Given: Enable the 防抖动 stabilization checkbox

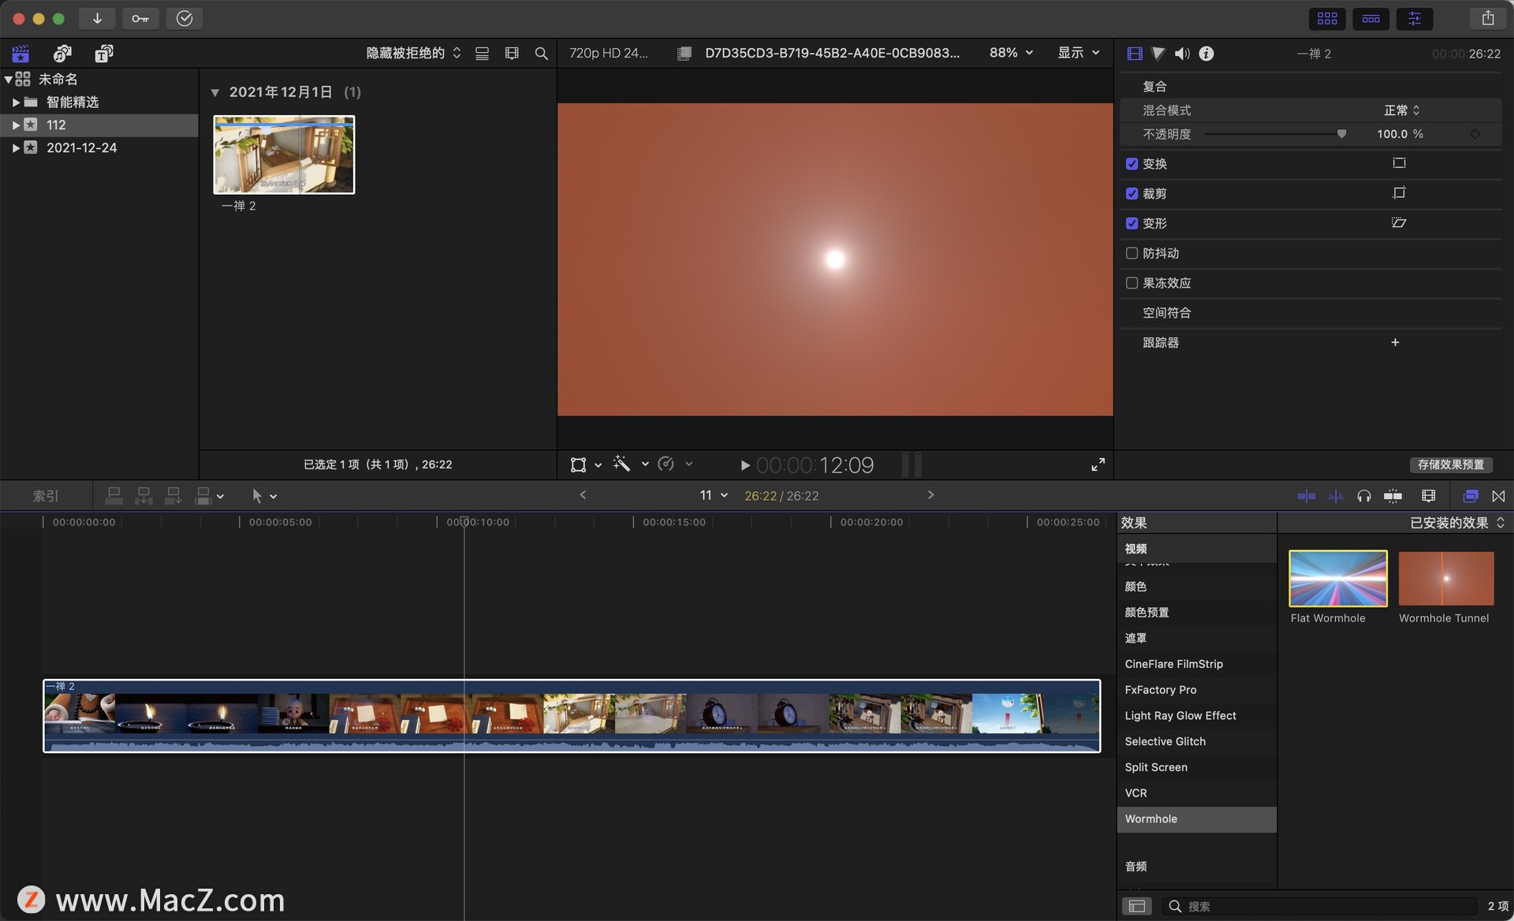Looking at the screenshot, I should click(1132, 253).
